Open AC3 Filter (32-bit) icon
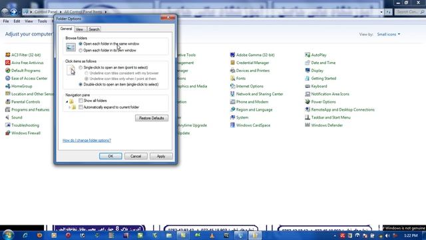426x240 pixels. pyautogui.click(x=7, y=55)
